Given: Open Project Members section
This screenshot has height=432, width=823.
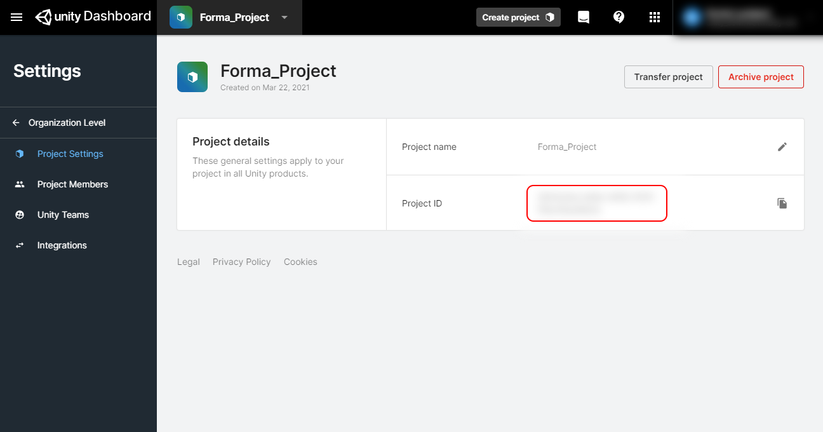Looking at the screenshot, I should point(72,184).
